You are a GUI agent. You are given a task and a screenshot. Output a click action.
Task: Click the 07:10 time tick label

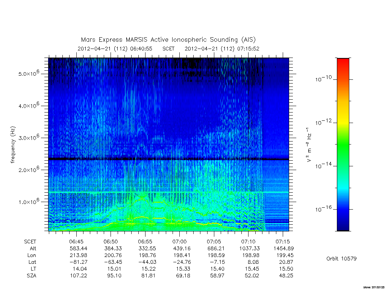248,242
